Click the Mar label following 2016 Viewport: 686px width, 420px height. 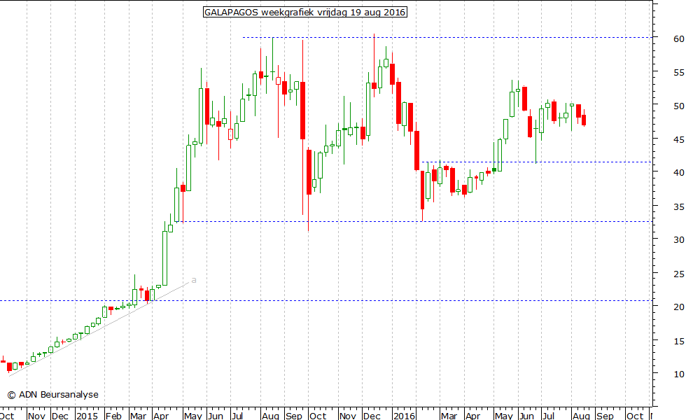point(449,415)
